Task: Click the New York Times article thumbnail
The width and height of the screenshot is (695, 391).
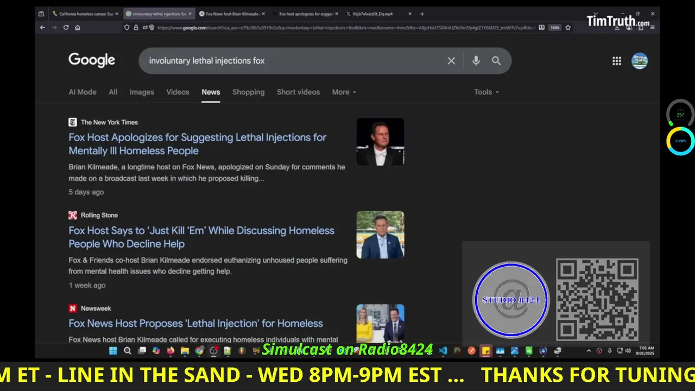Action: [380, 141]
